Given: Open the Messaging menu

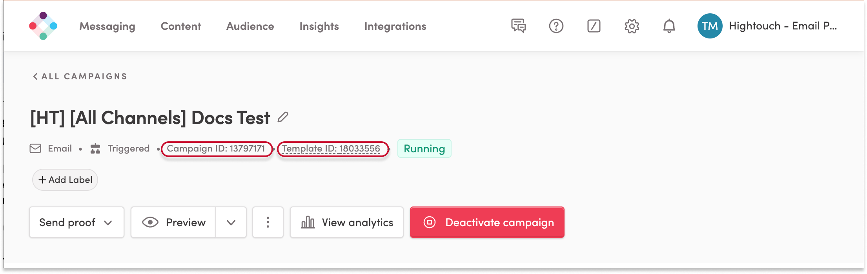Looking at the screenshot, I should 107,26.
